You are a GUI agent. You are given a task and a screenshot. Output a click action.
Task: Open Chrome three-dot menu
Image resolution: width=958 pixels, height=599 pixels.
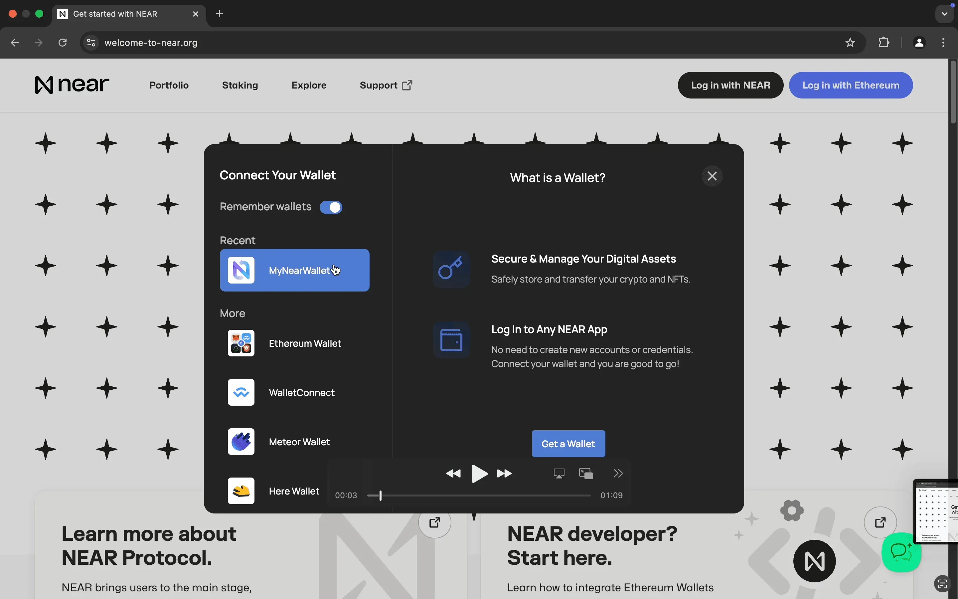point(944,43)
